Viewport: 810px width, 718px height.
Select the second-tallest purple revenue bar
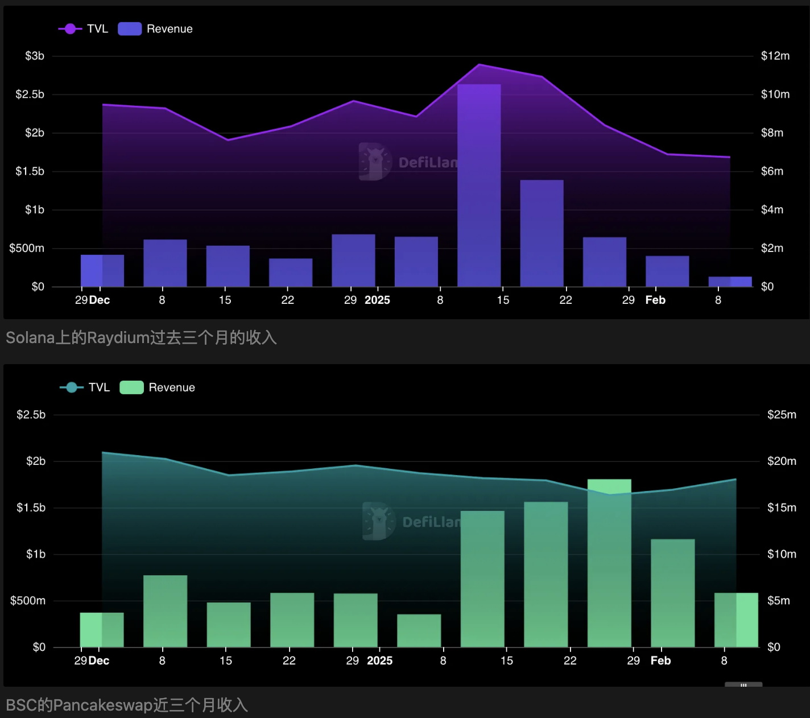(x=542, y=233)
